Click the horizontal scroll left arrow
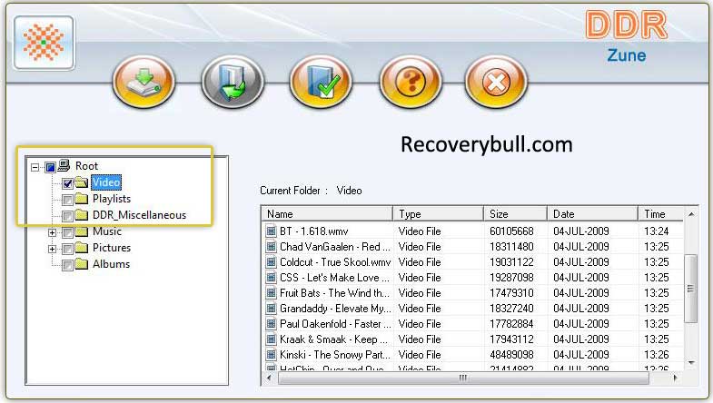The image size is (713, 403). pyautogui.click(x=269, y=378)
